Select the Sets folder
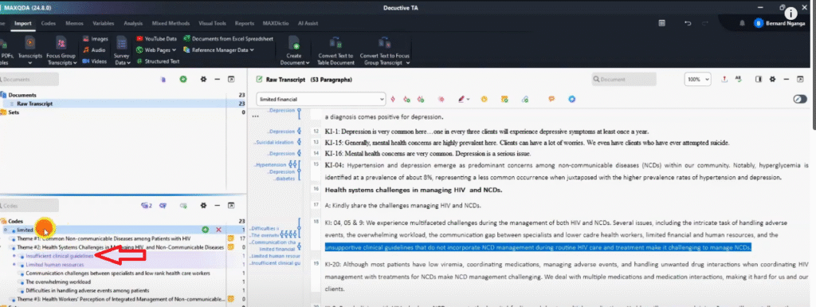Image resolution: width=816 pixels, height=307 pixels. (x=14, y=112)
